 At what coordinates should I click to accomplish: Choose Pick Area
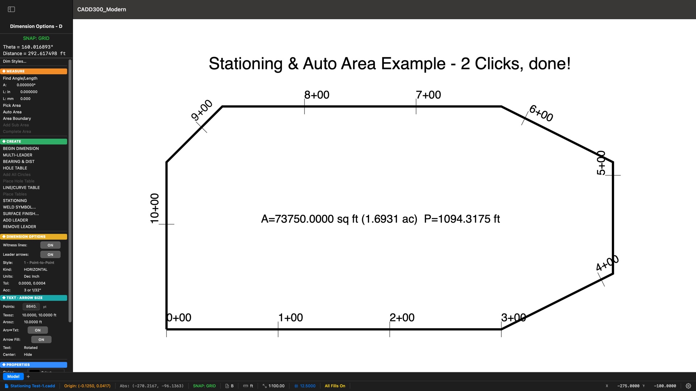point(12,106)
